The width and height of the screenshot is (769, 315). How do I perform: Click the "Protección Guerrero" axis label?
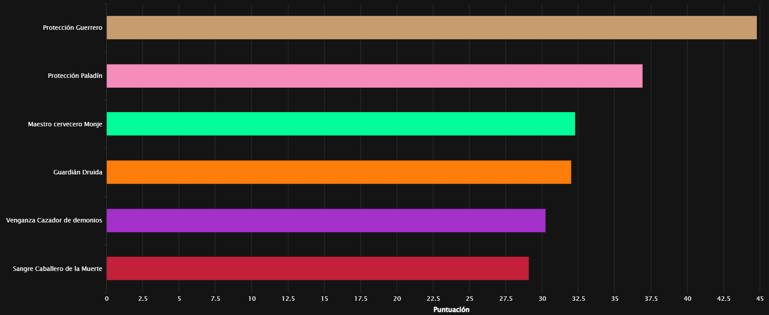(72, 28)
